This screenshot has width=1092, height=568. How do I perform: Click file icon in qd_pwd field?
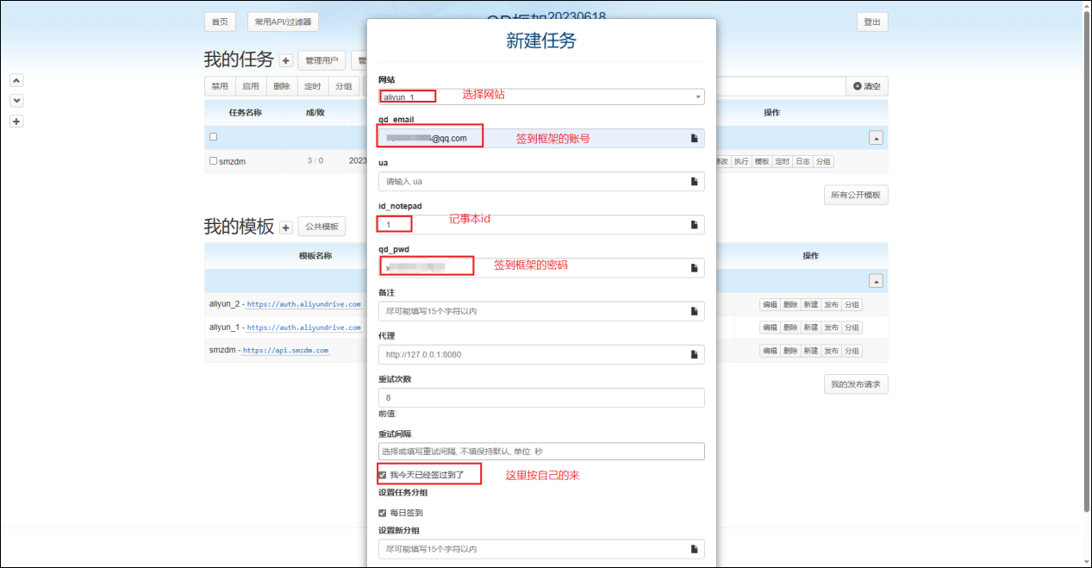[694, 268]
